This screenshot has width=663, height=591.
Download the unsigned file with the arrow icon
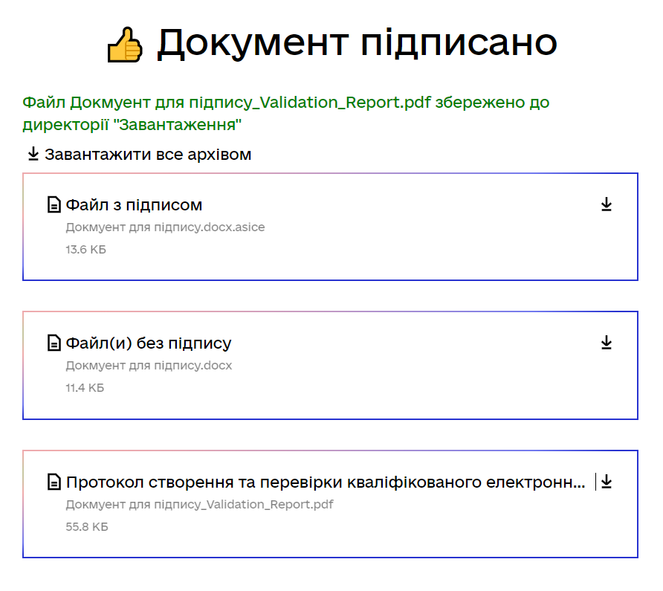(x=607, y=343)
